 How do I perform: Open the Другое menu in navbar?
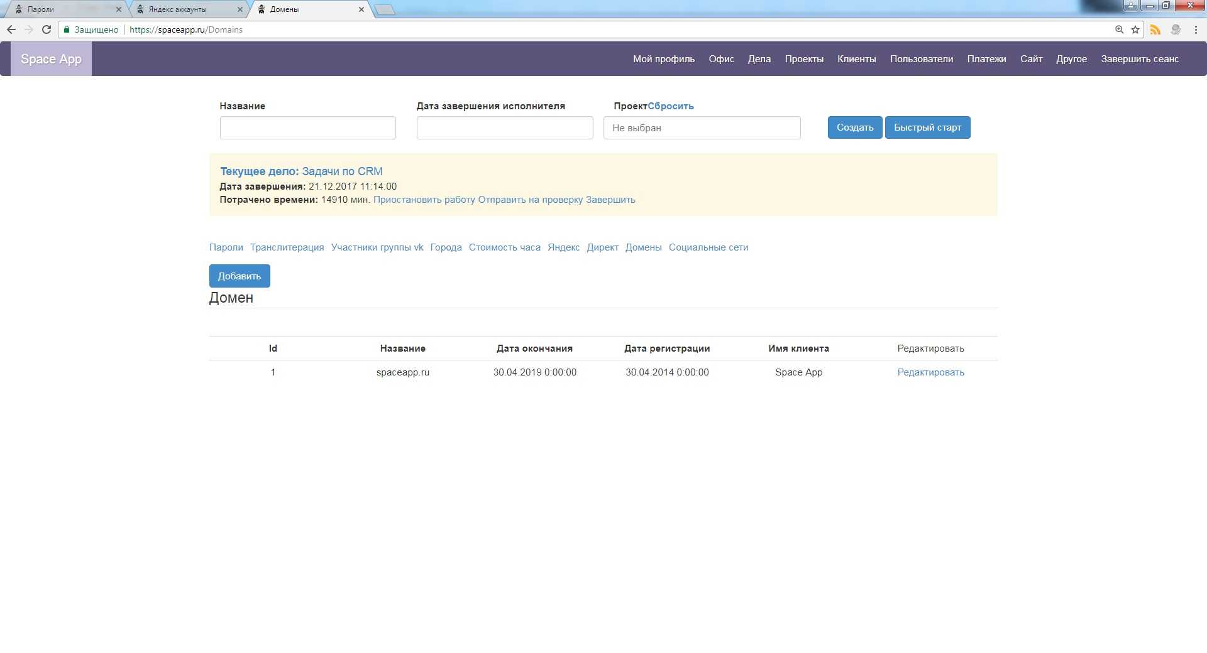1071,59
